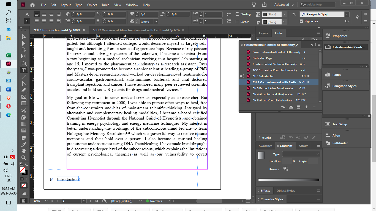
Task: Enable paragraph Shading checkbox
Action: (x=237, y=14)
